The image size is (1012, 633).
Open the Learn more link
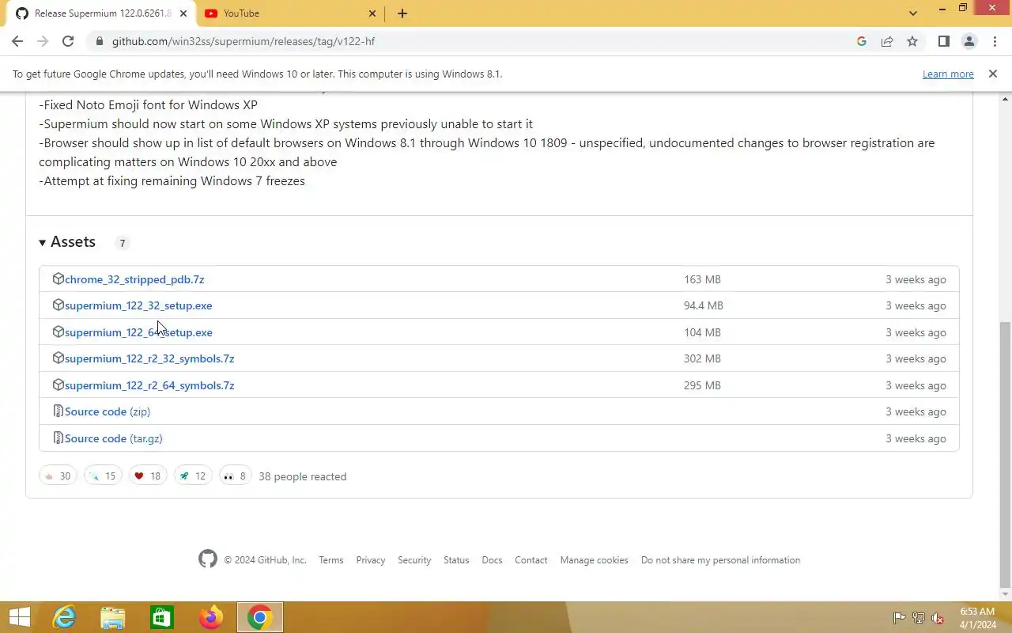click(x=948, y=74)
